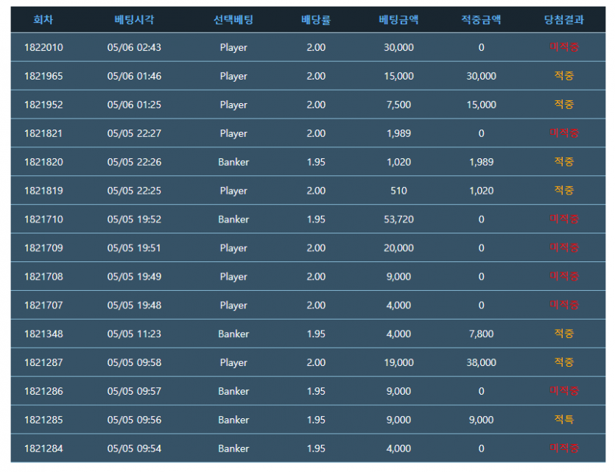Select round number 1821286
This screenshot has width=615, height=472.
tap(43, 391)
